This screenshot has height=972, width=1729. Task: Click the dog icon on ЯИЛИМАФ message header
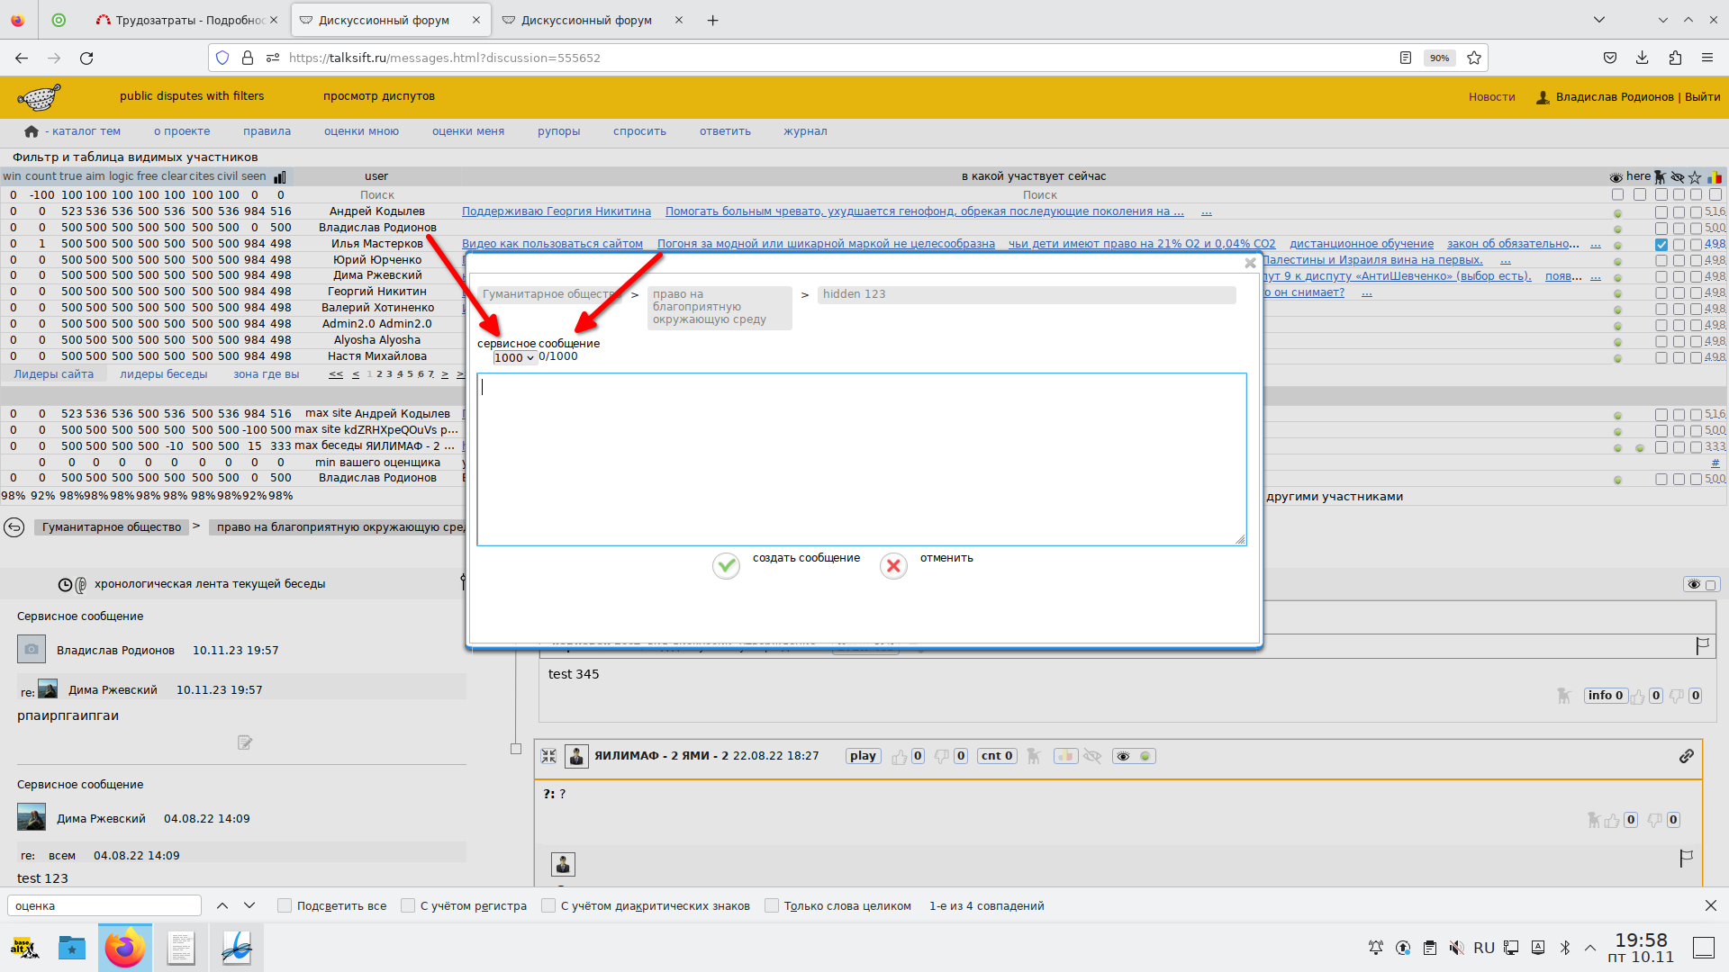1034,757
